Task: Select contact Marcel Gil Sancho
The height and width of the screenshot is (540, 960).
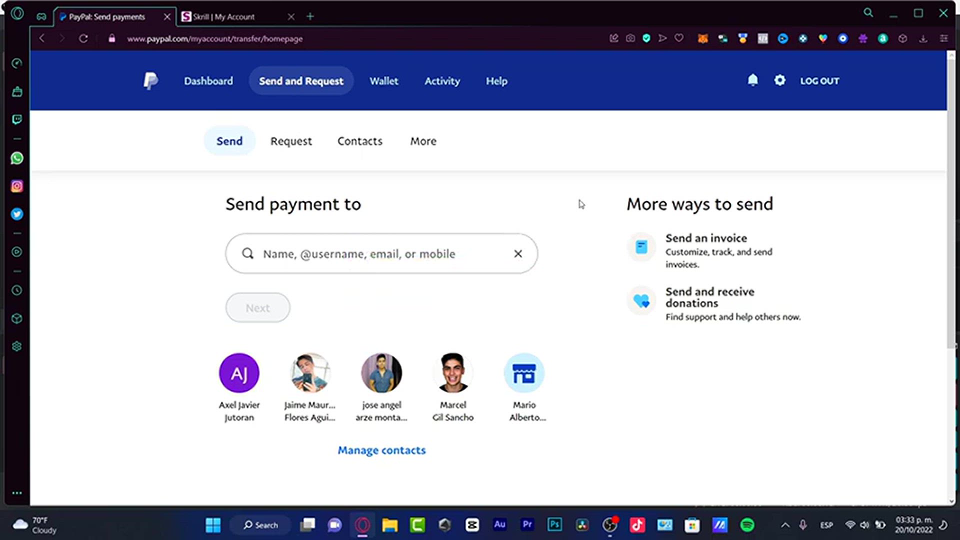Action: click(x=453, y=388)
